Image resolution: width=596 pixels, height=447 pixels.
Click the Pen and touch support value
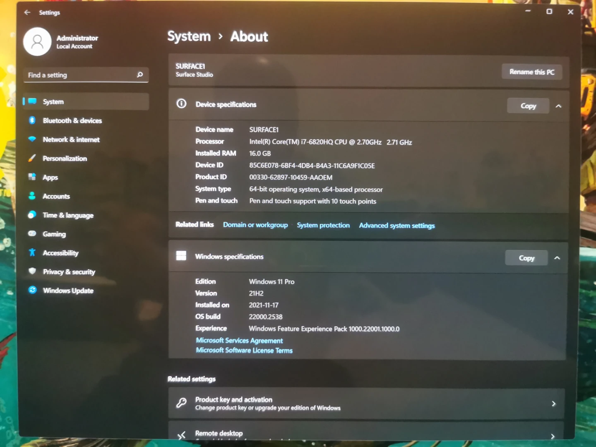coord(313,201)
